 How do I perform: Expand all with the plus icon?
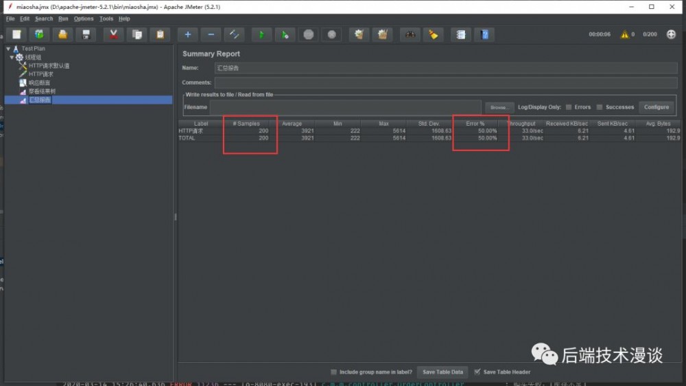pos(188,34)
